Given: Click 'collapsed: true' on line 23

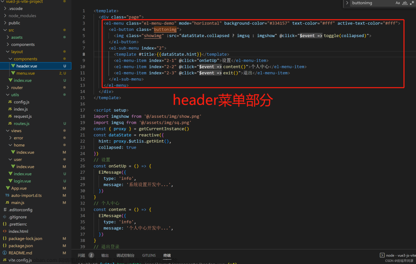Looking at the screenshot, I should 117,147.
